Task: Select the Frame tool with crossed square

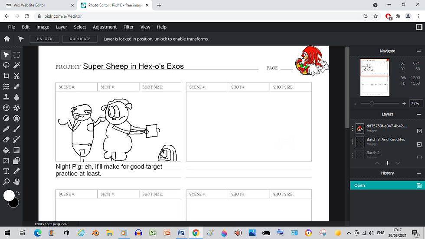Action: tap(6, 161)
